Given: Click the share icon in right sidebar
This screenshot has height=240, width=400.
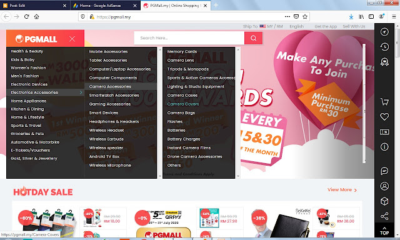Looking at the screenshot, I should point(384,216).
